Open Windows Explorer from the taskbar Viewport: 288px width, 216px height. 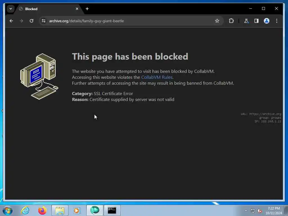coord(60,210)
